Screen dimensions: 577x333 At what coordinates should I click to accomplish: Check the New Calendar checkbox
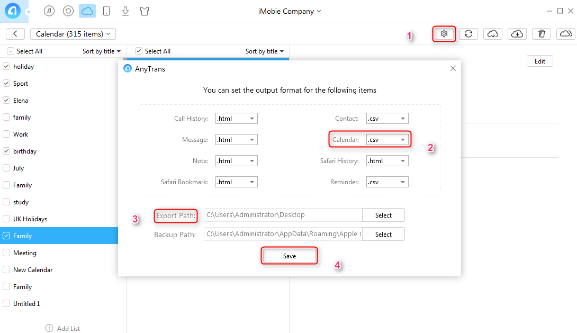pyautogui.click(x=6, y=269)
